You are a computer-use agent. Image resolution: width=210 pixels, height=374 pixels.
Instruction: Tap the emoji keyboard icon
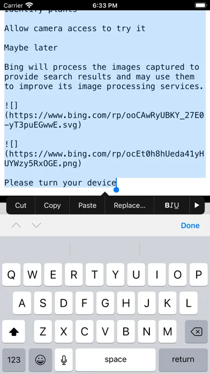pyautogui.click(x=40, y=359)
